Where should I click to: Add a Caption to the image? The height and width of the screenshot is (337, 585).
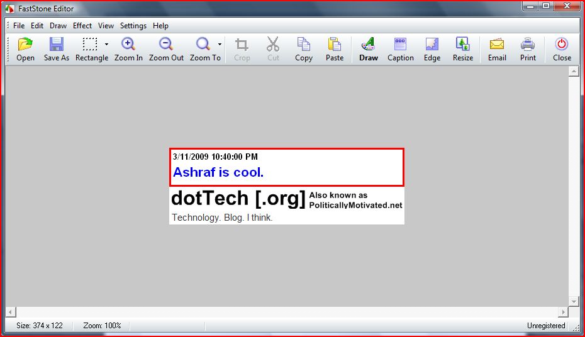(400, 49)
